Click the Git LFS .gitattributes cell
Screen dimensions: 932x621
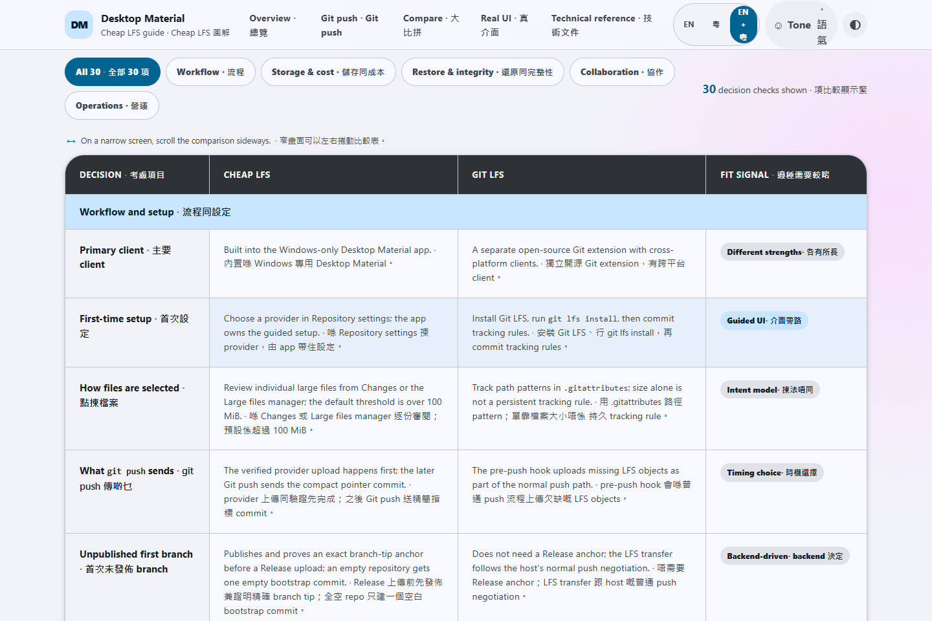click(582, 409)
